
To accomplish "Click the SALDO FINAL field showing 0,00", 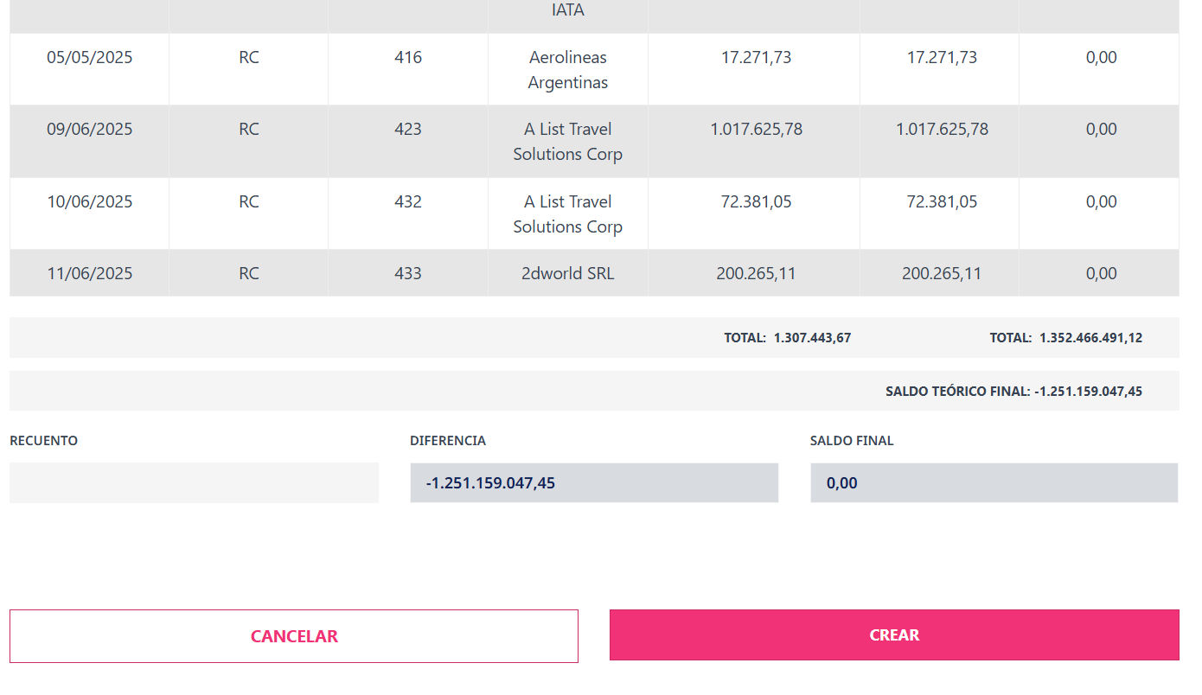I will click(x=994, y=482).
